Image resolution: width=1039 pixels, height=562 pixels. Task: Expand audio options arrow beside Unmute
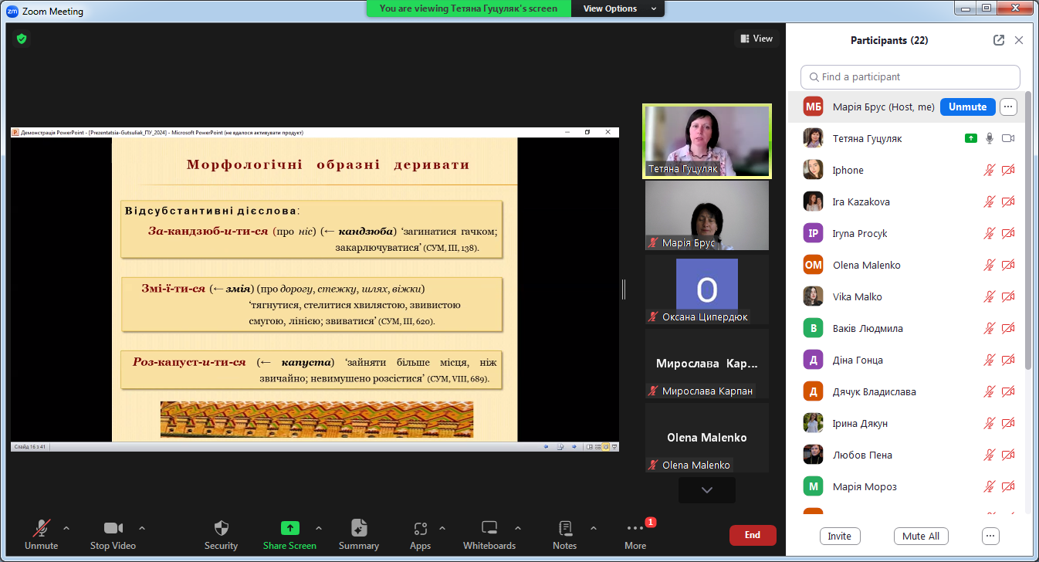click(x=66, y=529)
